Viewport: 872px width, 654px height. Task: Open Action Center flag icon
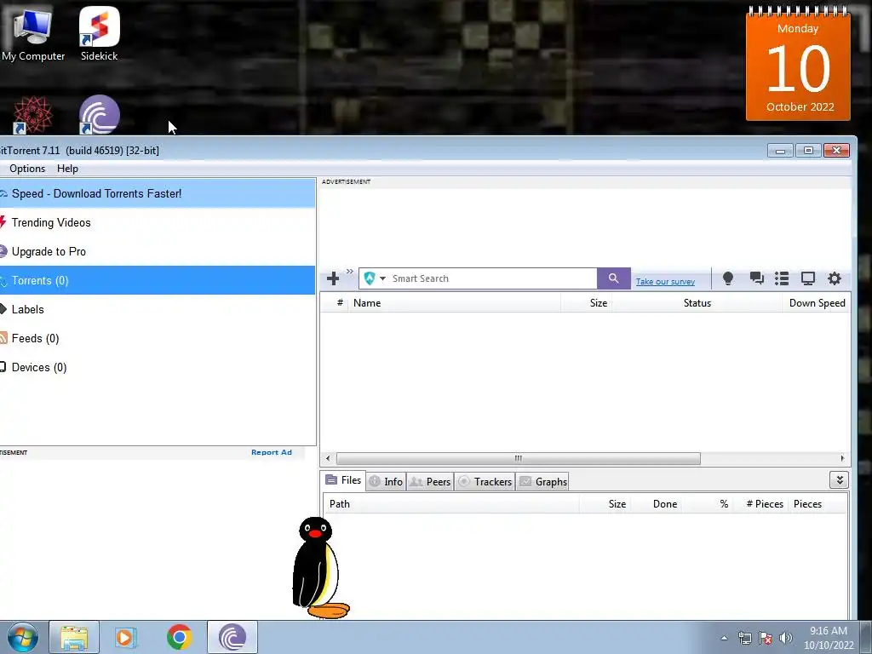click(x=766, y=639)
